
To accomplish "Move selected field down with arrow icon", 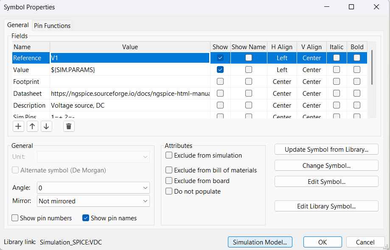I will pyautogui.click(x=46, y=126).
